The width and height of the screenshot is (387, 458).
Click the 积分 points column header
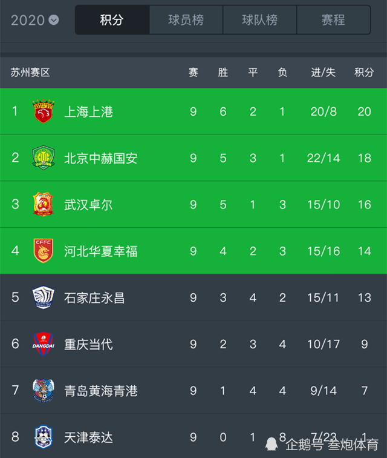[x=364, y=73]
